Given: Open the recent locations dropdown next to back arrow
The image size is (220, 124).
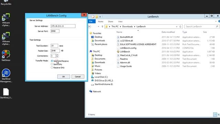Looking at the screenshot, I should 99,27.
